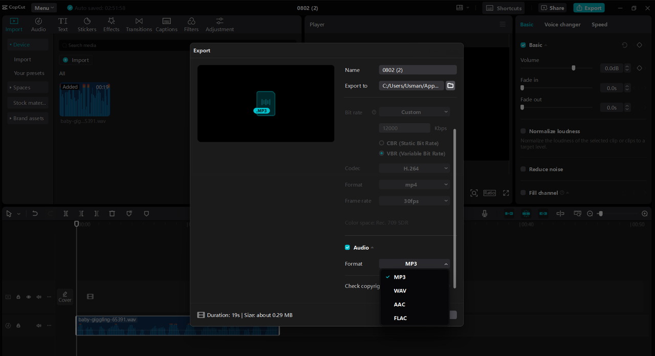This screenshot has width=655, height=356.
Task: Enable Reduce noise checkbox
Action: pos(523,169)
